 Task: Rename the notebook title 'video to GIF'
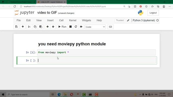tap(47, 13)
